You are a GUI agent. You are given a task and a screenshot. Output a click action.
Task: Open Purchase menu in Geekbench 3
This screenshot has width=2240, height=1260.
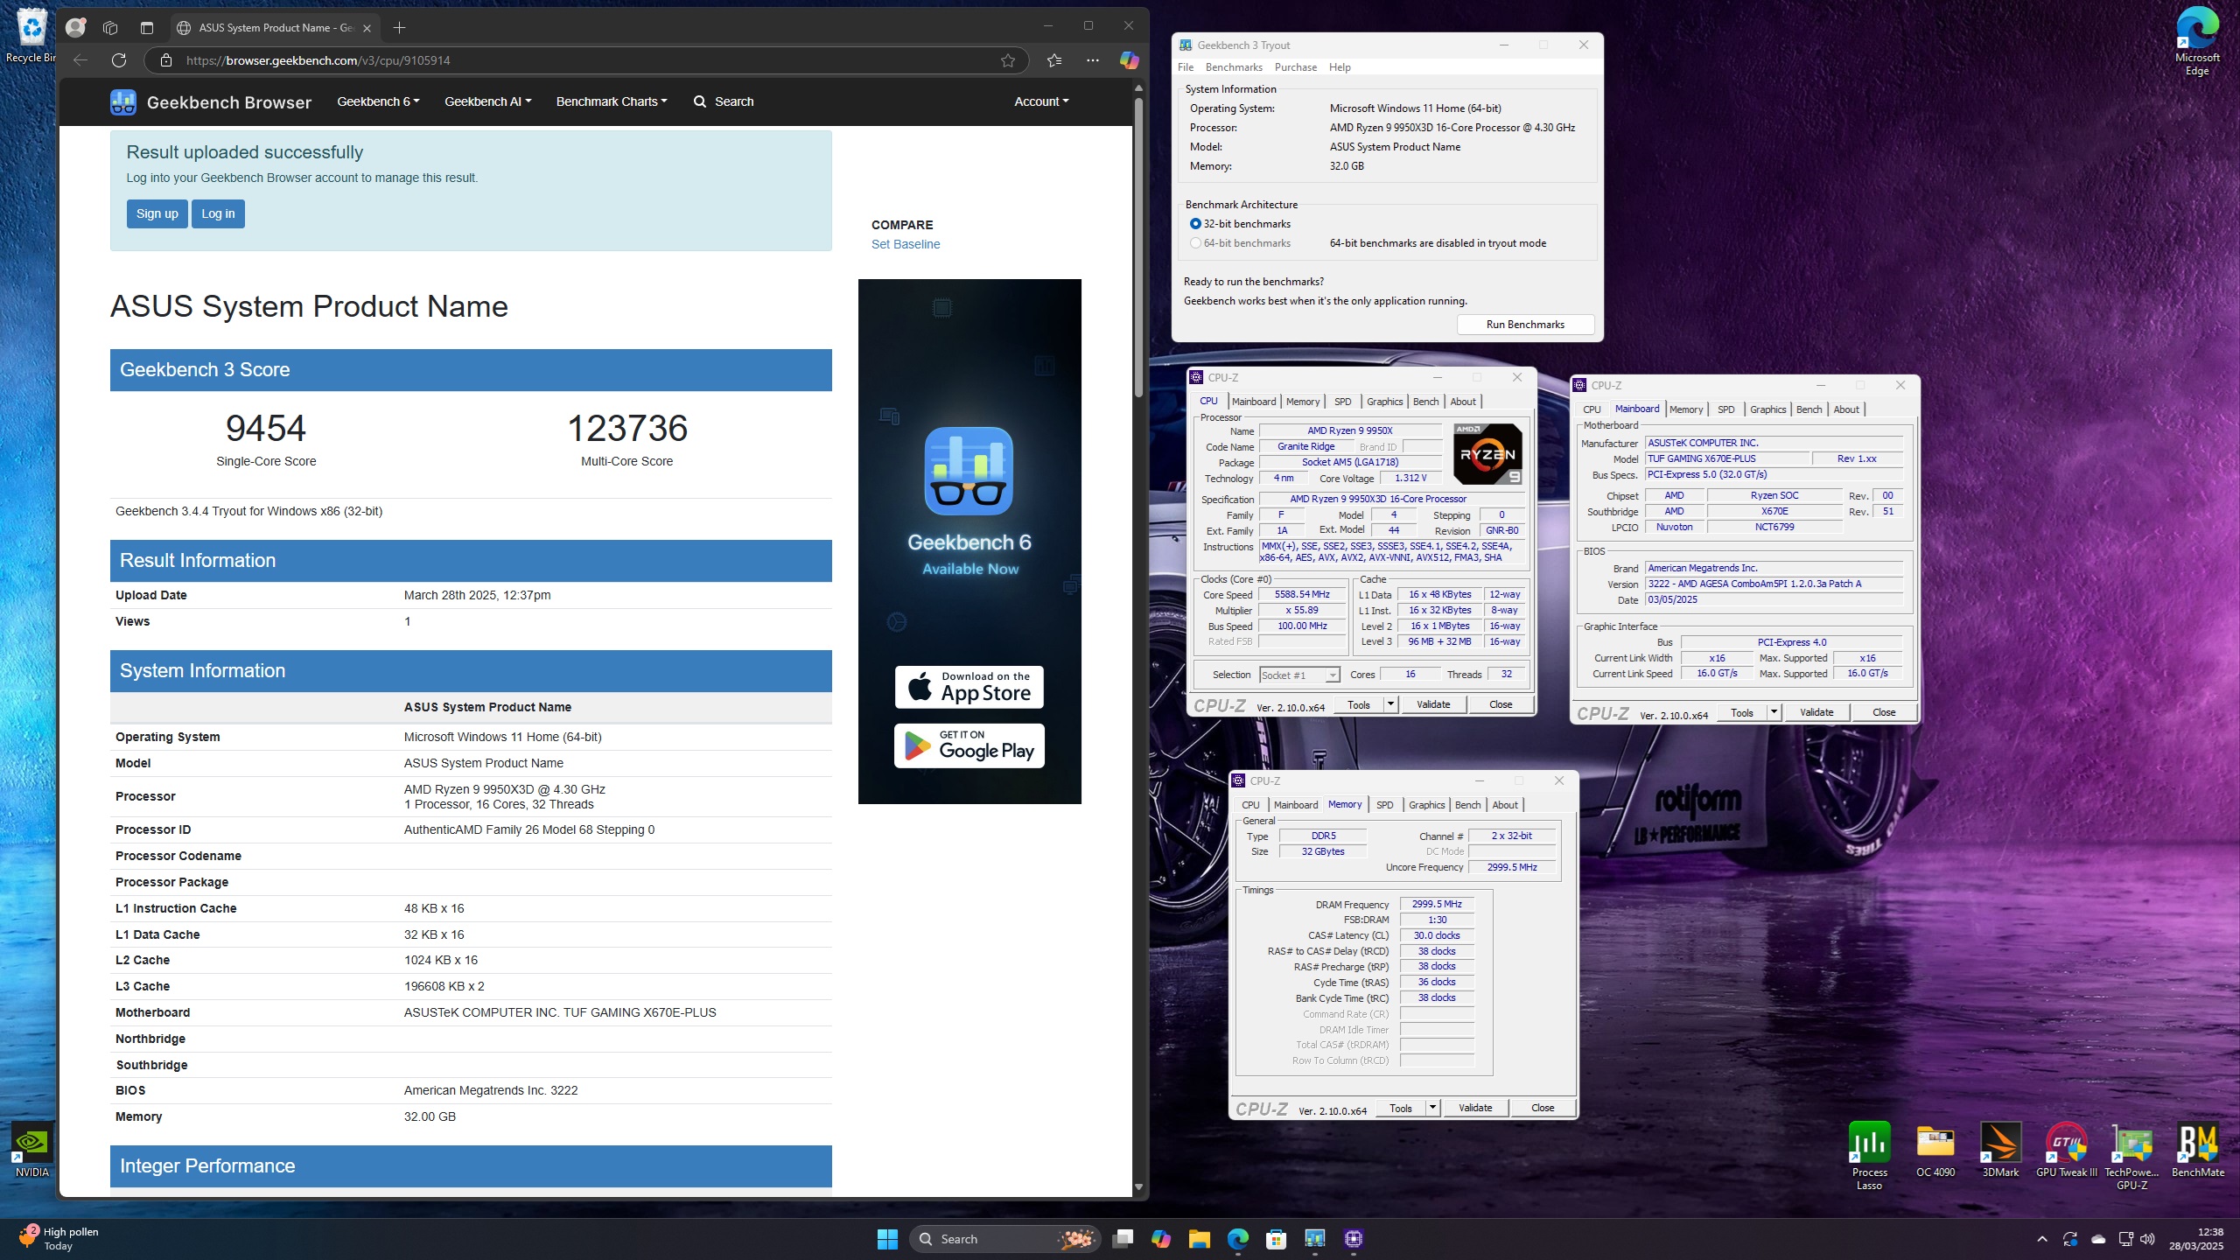(1296, 67)
